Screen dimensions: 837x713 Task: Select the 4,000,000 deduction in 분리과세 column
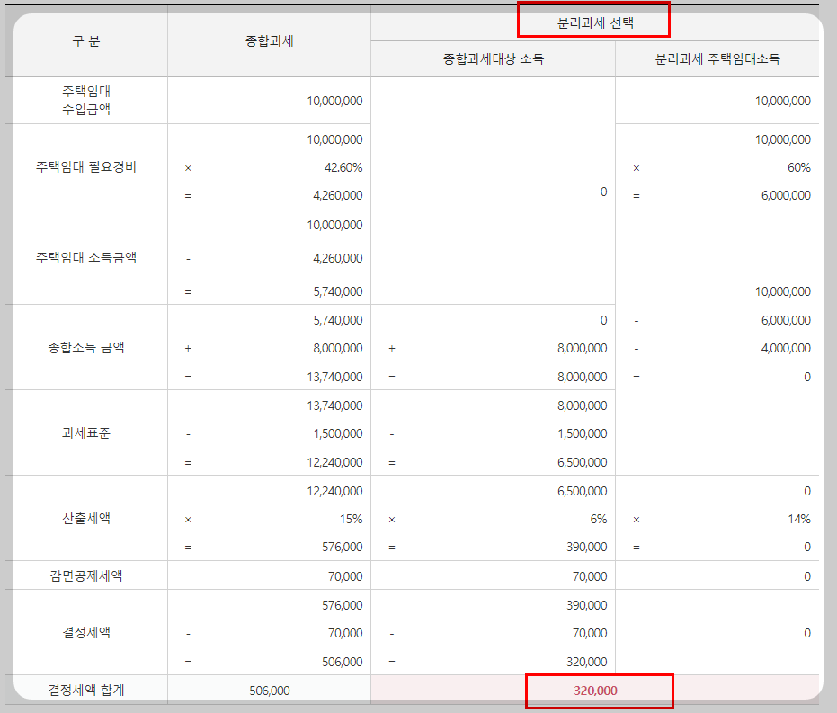coord(786,349)
